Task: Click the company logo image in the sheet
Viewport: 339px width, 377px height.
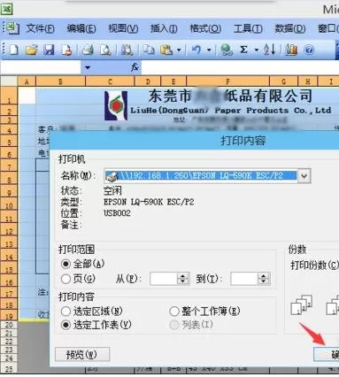Action: tap(116, 105)
